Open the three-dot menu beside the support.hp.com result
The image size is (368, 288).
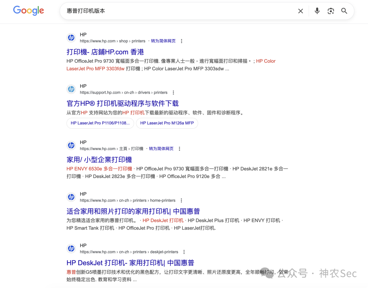tap(173, 92)
